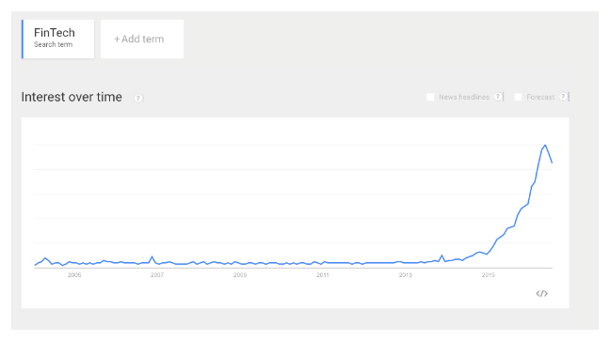This screenshot has width=610, height=341.
Task: Click the blue color bar on FinTech card
Action: (x=23, y=39)
